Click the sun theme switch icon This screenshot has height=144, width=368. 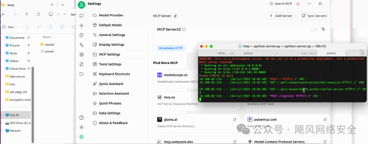click(x=81, y=127)
